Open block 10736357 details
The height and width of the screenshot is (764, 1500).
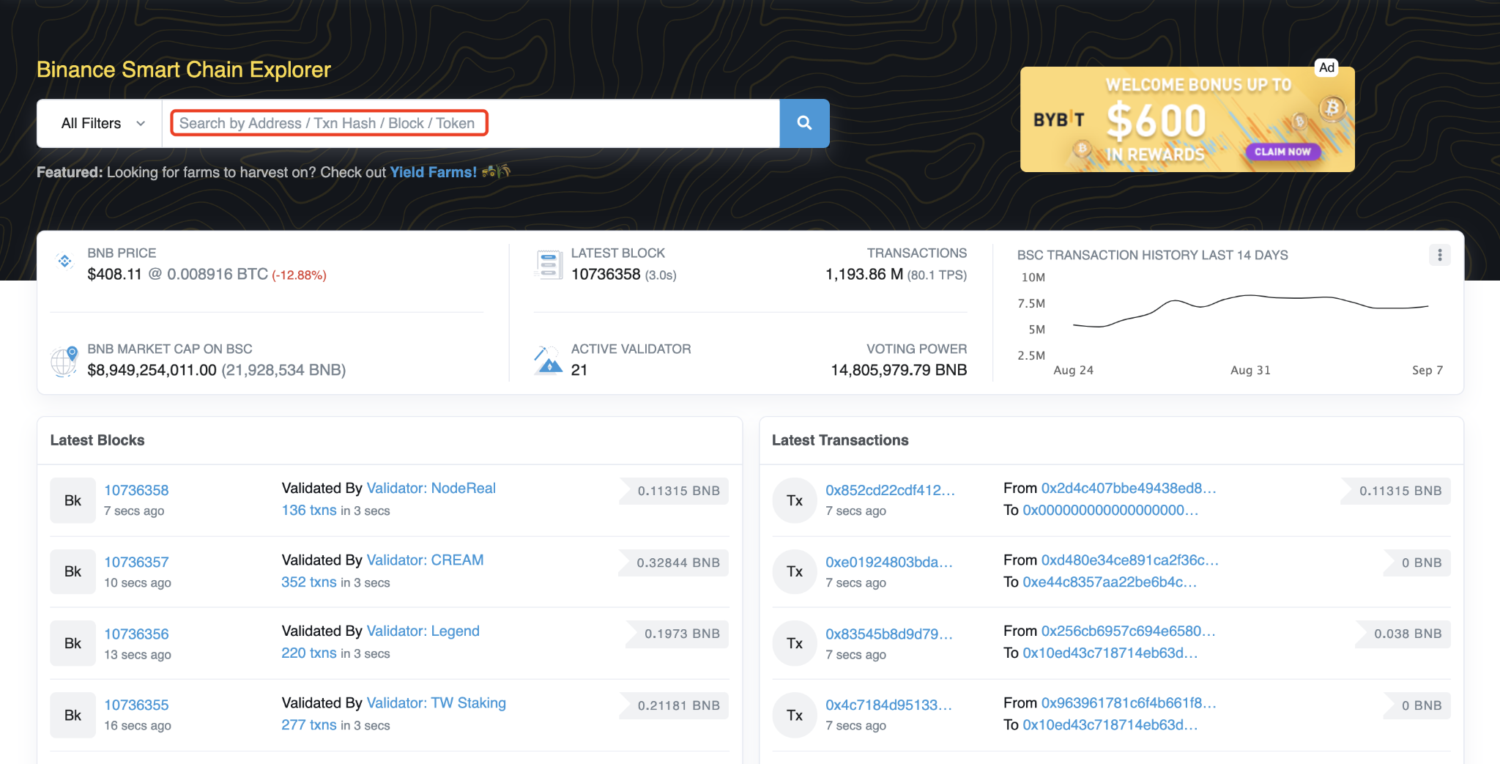click(x=136, y=562)
